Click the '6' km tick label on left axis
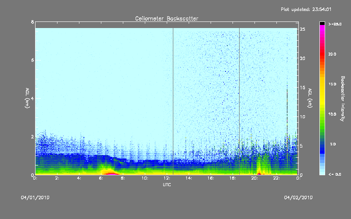This screenshot has width=351, height=219. tap(32, 60)
